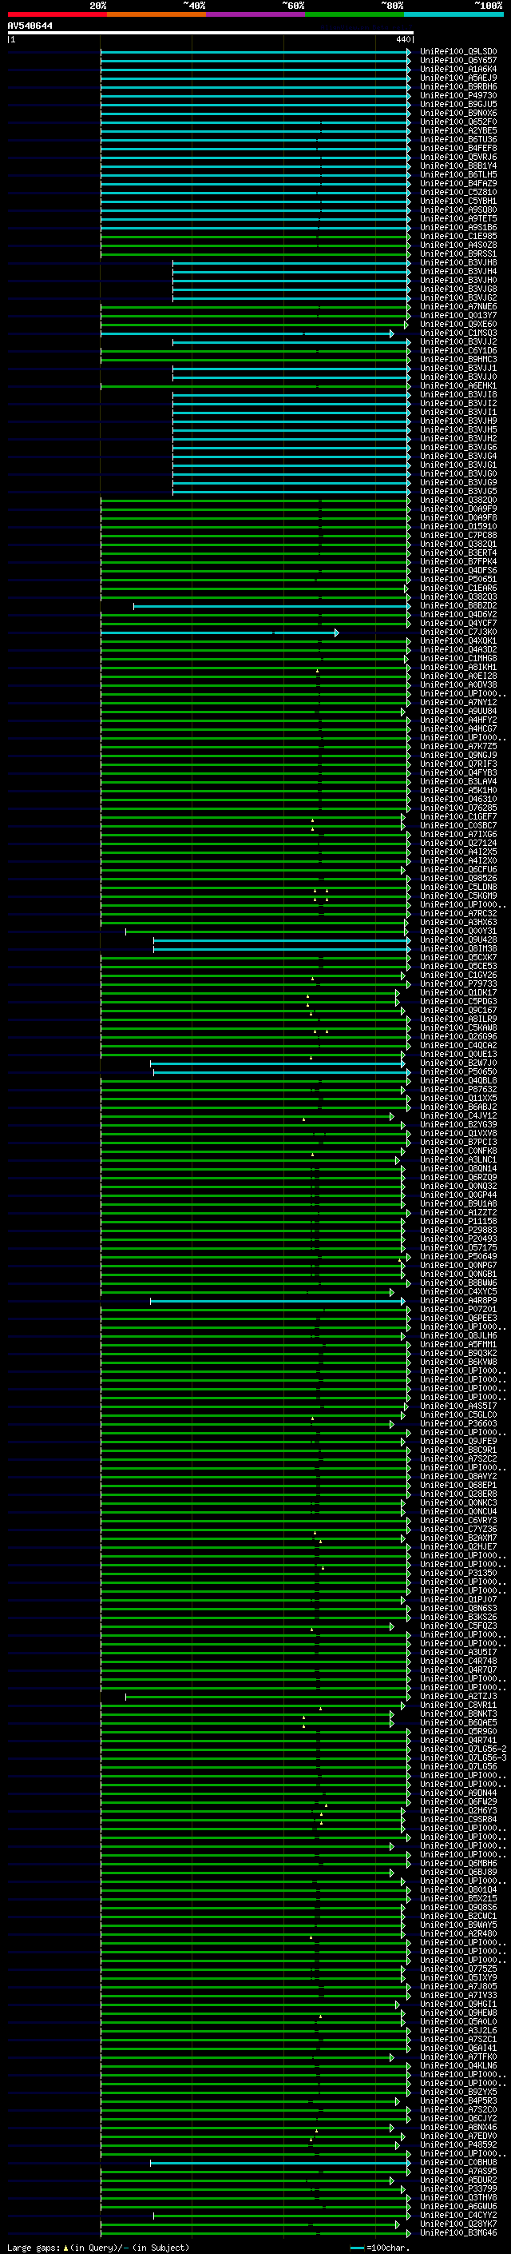Click hit label UniRef100_A7NWE6
The image size is (511, 2254).
(458, 307)
